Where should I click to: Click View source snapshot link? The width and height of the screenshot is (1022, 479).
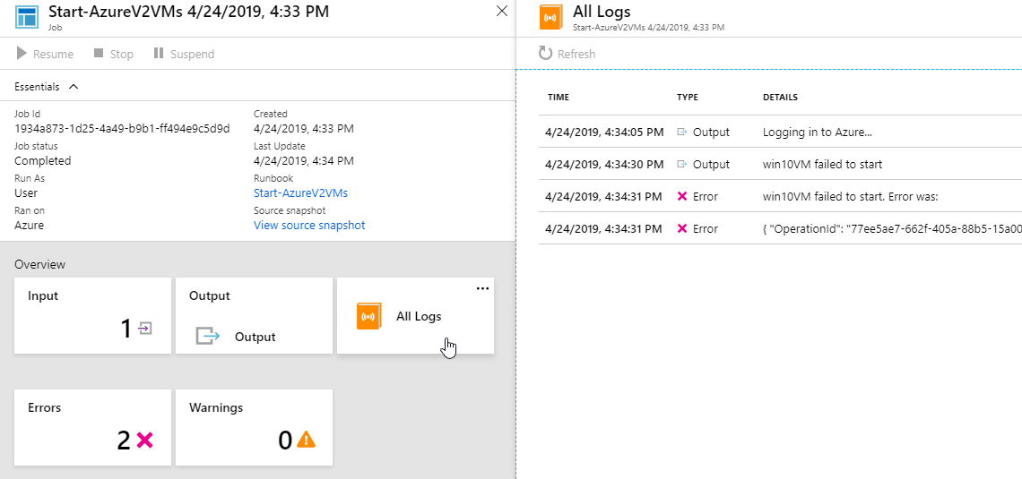(x=309, y=225)
